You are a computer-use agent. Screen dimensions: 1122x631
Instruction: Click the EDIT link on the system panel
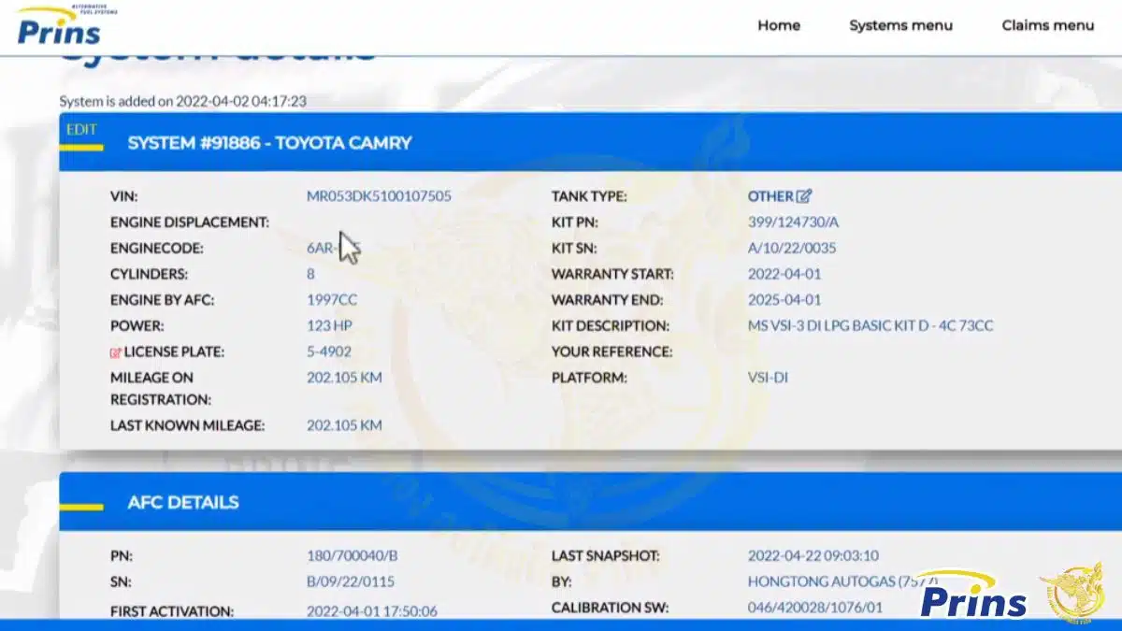tap(81, 130)
